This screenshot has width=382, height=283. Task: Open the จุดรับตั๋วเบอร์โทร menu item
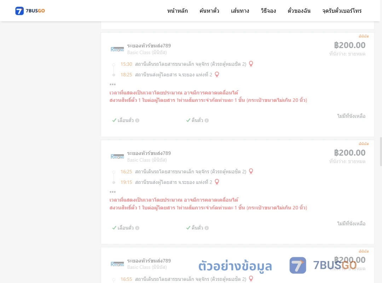(x=342, y=11)
